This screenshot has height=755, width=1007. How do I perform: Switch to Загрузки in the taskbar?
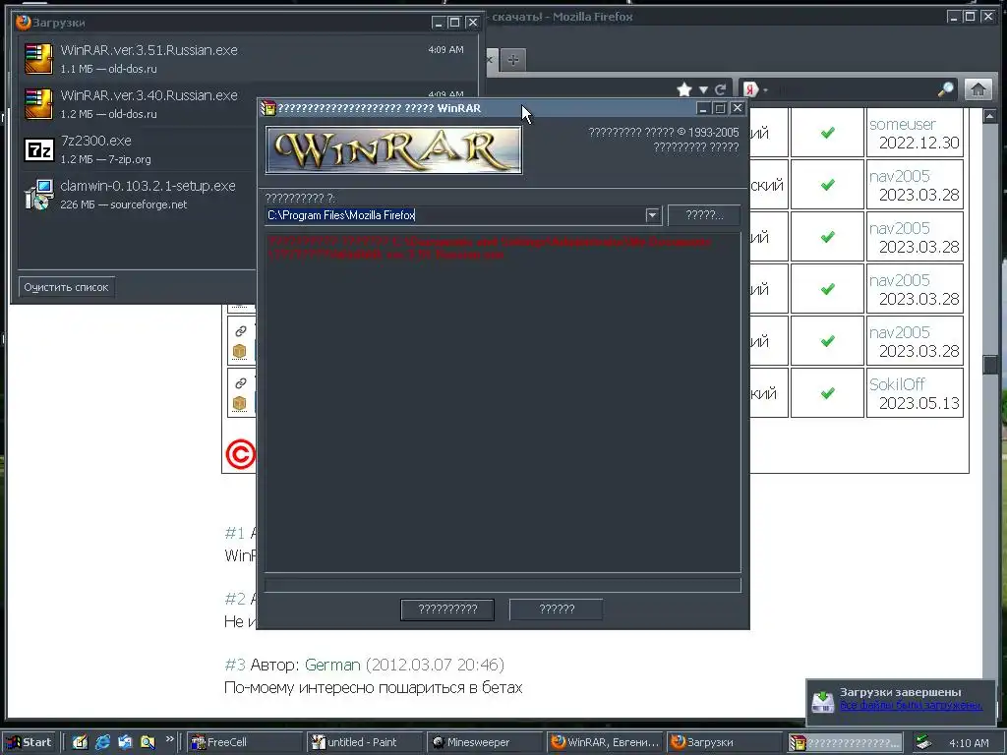(x=725, y=742)
